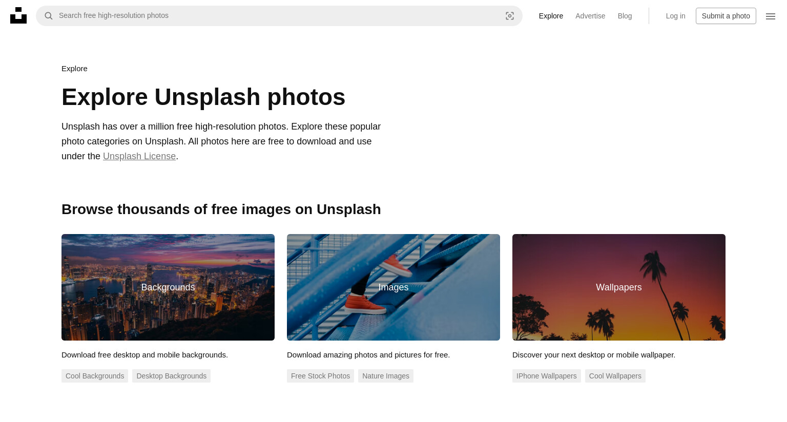Click the Explore breadcrumb text
The image size is (787, 422).
tap(74, 69)
